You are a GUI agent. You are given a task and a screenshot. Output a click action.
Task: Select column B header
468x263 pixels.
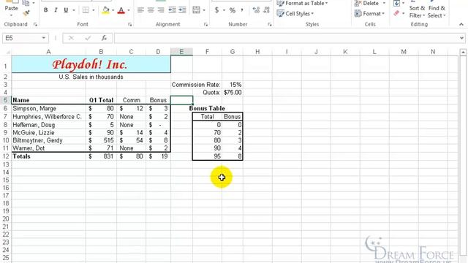pos(101,52)
